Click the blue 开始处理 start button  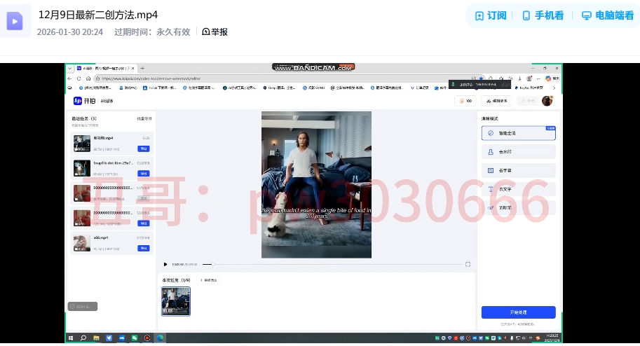pyautogui.click(x=518, y=312)
